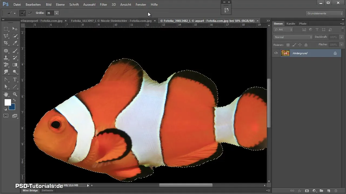Select the Background Eraser tool
This screenshot has width=346, height=194.
click(6, 65)
